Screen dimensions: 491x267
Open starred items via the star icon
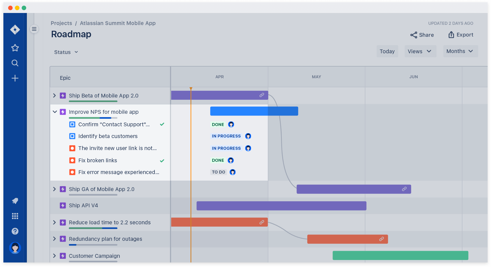[15, 48]
